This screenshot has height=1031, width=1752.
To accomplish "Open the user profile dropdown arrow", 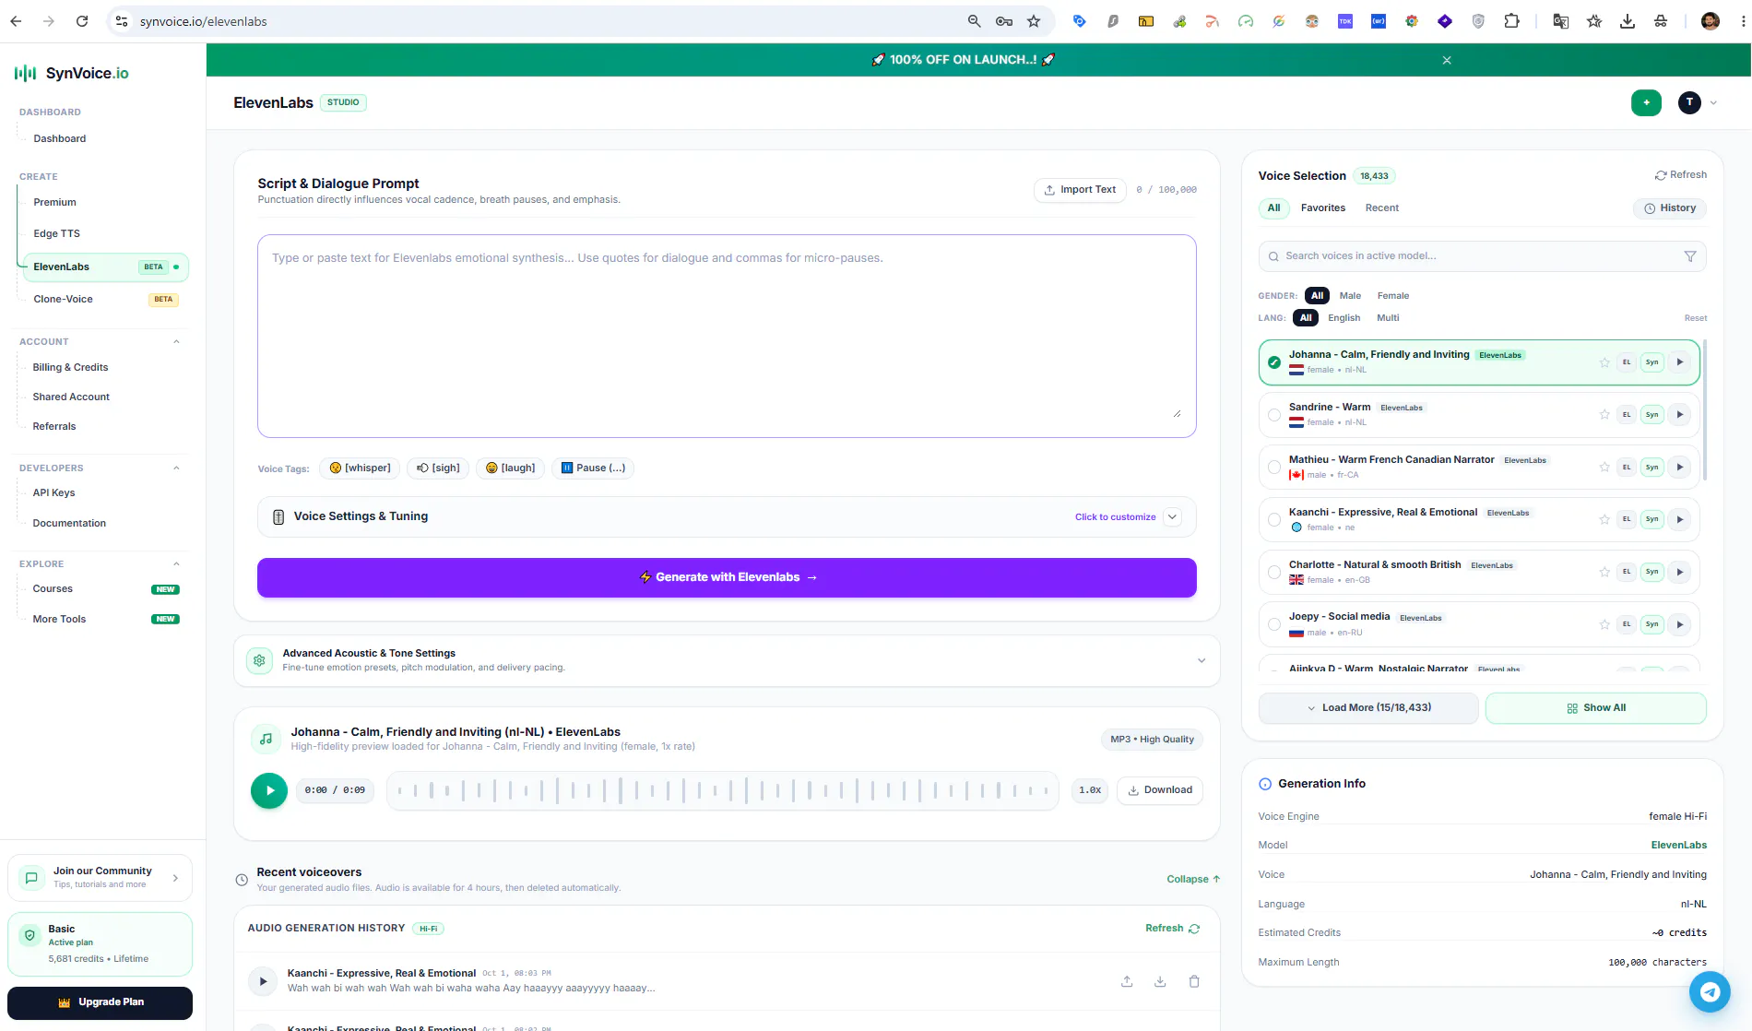I will (1713, 103).
